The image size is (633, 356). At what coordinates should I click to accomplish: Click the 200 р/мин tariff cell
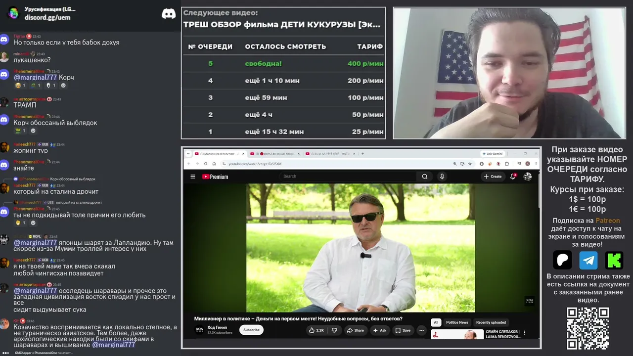point(365,81)
